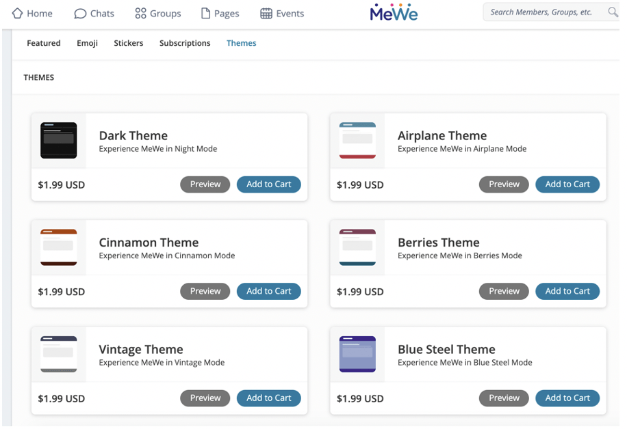The width and height of the screenshot is (627, 429).
Task: Click the Vintage Theme thumbnail
Action: click(x=58, y=355)
